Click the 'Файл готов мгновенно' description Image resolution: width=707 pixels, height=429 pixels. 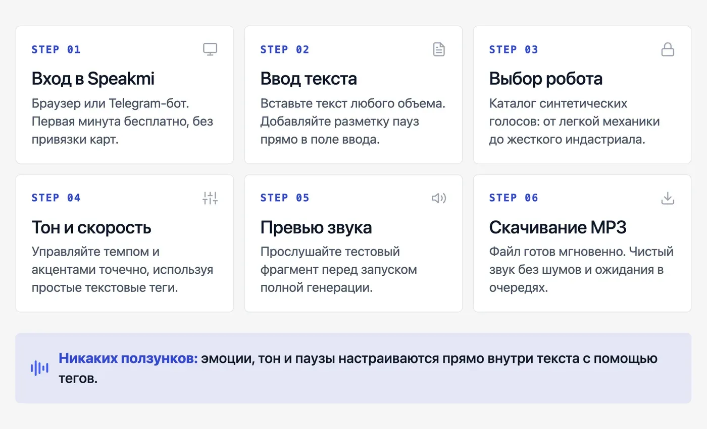pyautogui.click(x=581, y=270)
